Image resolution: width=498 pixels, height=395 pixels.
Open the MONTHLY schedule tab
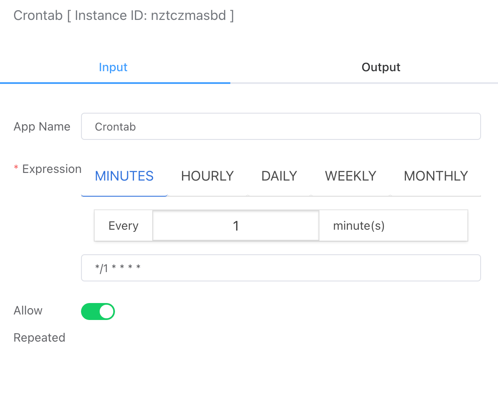pyautogui.click(x=436, y=176)
